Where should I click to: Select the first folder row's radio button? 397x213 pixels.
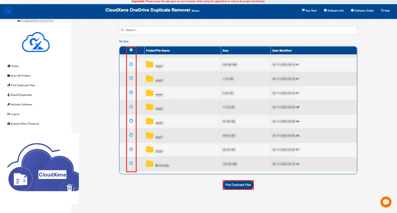click(x=131, y=64)
